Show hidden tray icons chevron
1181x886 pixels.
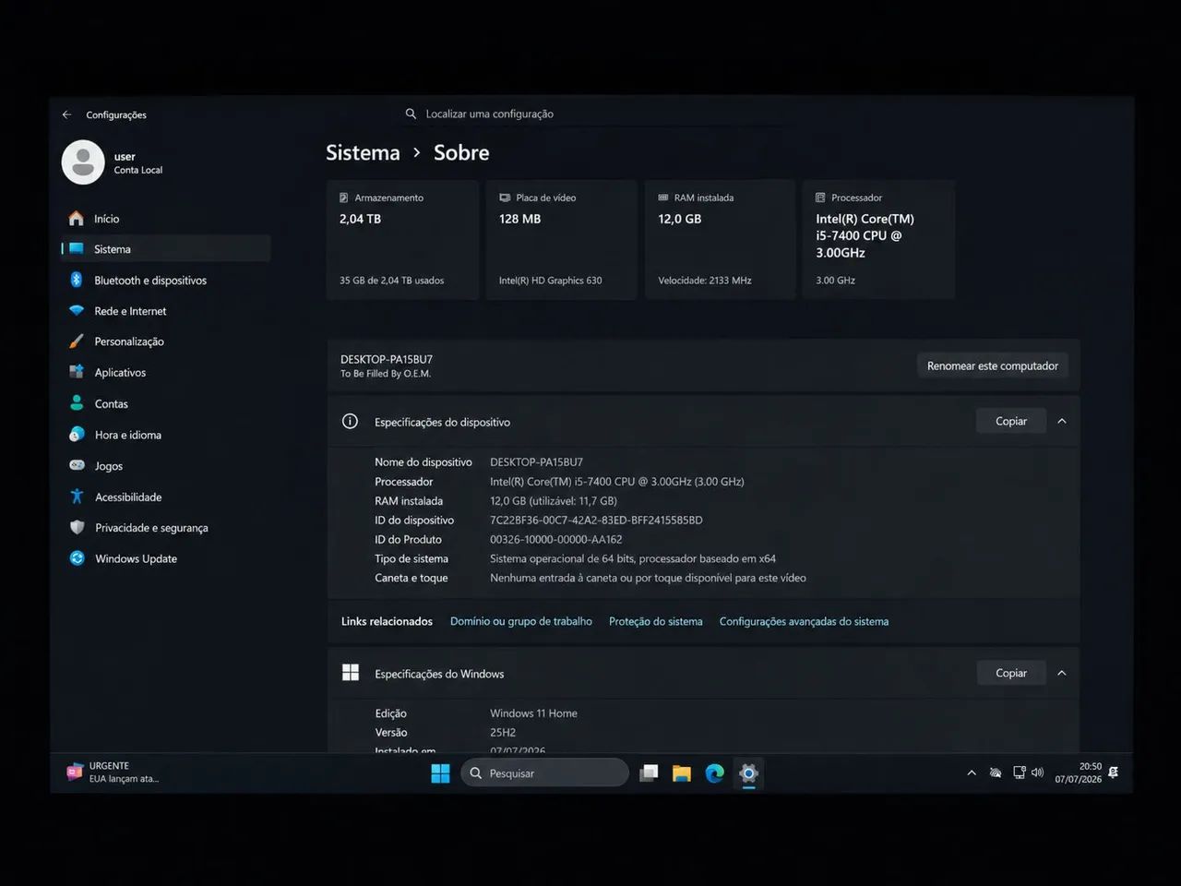tap(972, 772)
